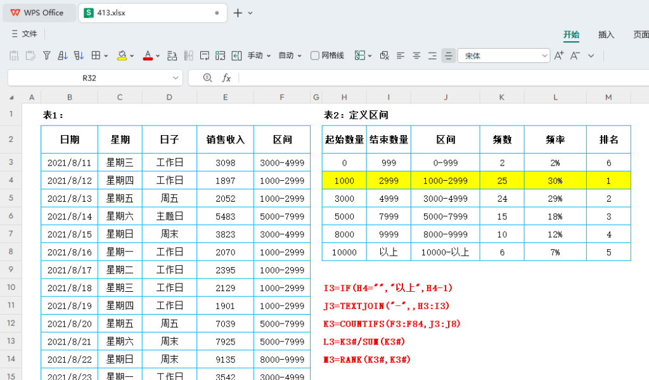Click frequency value 24 in 频数 column
The width and height of the screenshot is (649, 380).
click(x=502, y=199)
